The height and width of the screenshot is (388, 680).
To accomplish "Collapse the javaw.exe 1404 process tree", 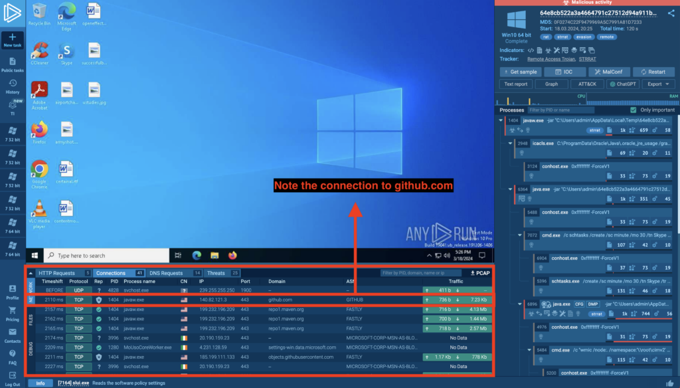I will coord(501,120).
